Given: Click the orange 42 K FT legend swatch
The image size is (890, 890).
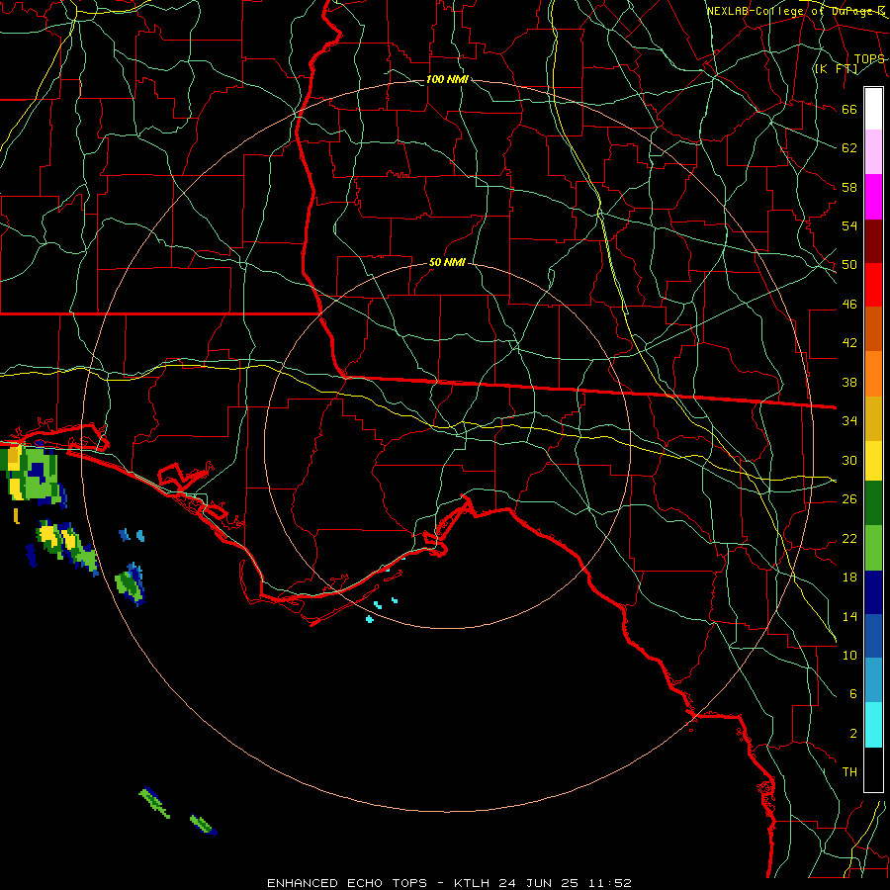Looking at the screenshot, I should pyautogui.click(x=873, y=374).
